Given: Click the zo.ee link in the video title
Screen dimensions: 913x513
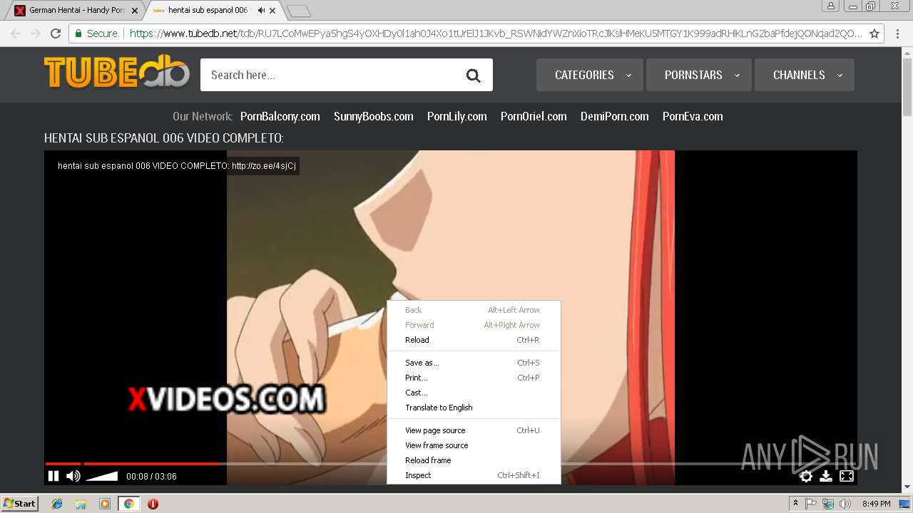Looking at the screenshot, I should [x=263, y=166].
